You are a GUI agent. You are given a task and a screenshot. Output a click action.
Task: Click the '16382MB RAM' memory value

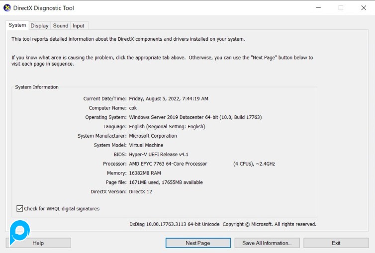pos(145,173)
